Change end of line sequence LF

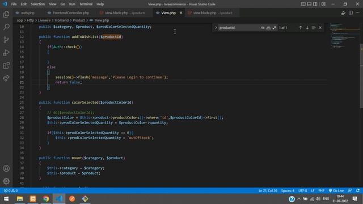pos(313,191)
